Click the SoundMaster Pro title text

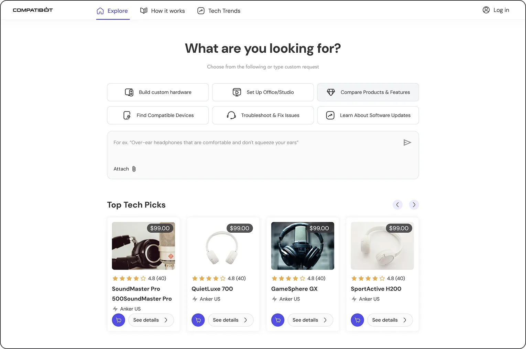[x=142, y=294]
